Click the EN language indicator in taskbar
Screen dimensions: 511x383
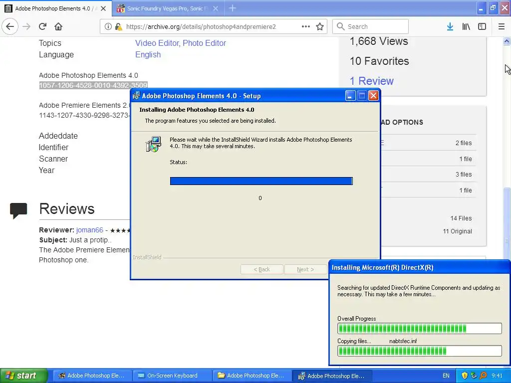click(x=446, y=376)
